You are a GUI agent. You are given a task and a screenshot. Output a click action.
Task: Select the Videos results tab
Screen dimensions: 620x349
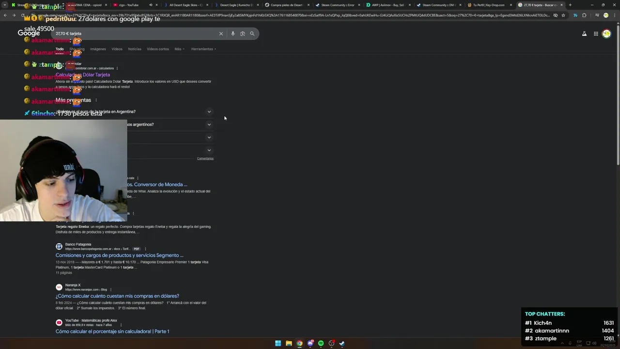coord(117,49)
